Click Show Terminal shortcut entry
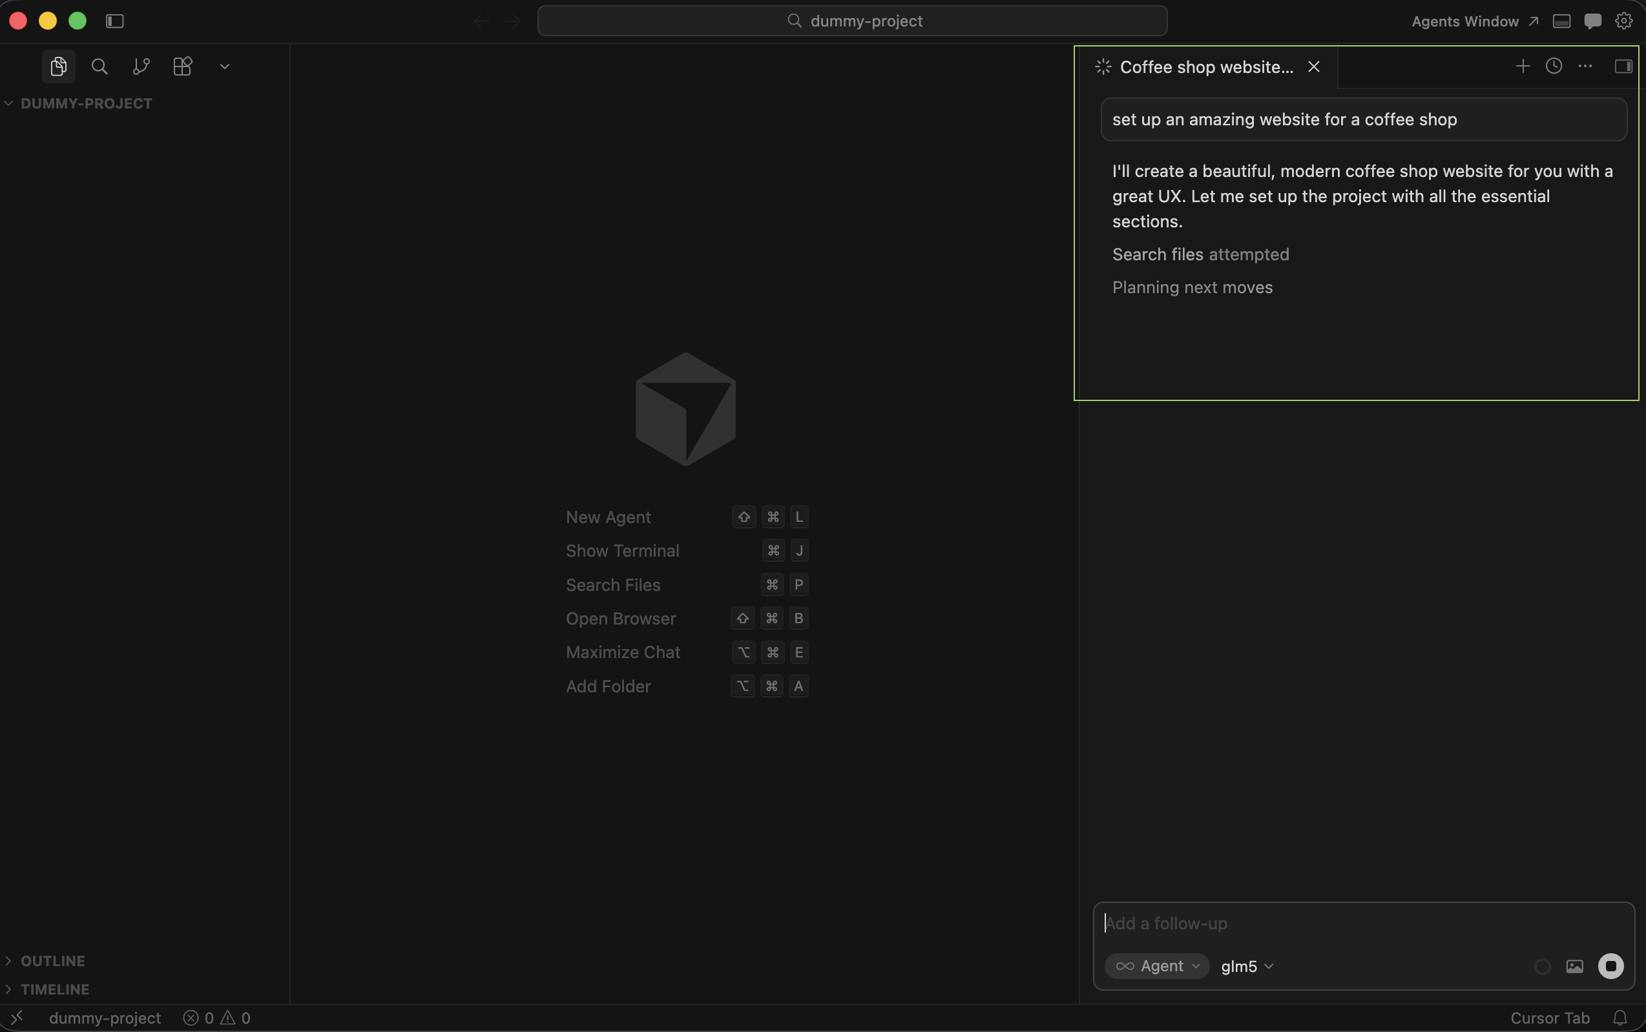 687,551
